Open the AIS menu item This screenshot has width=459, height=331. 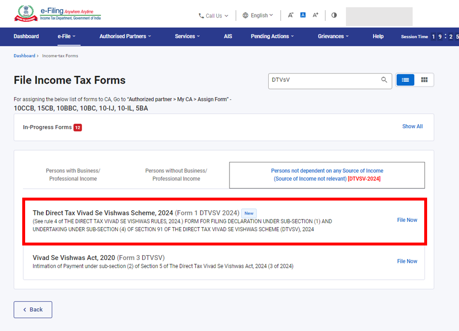point(228,36)
